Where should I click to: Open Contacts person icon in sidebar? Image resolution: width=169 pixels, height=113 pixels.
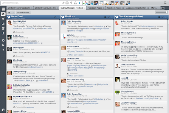click(x=3, y=33)
